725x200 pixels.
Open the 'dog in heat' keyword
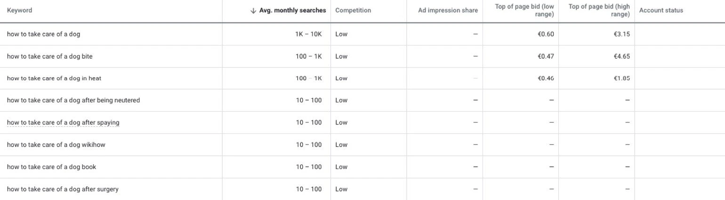tap(54, 78)
